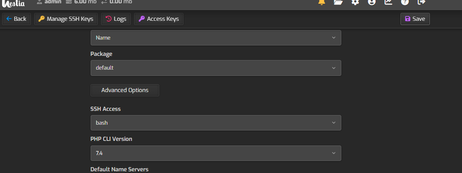This screenshot has width=462, height=173.
Task: View the statistics chart icon
Action: click(x=388, y=2)
